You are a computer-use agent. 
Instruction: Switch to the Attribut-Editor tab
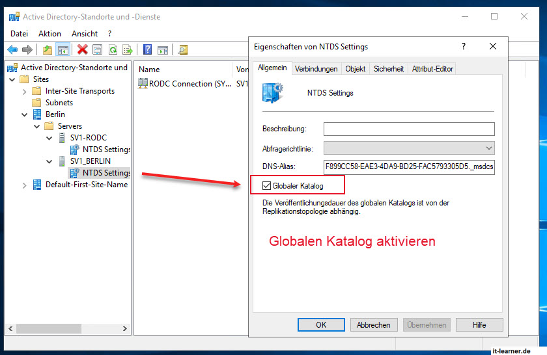(432, 69)
